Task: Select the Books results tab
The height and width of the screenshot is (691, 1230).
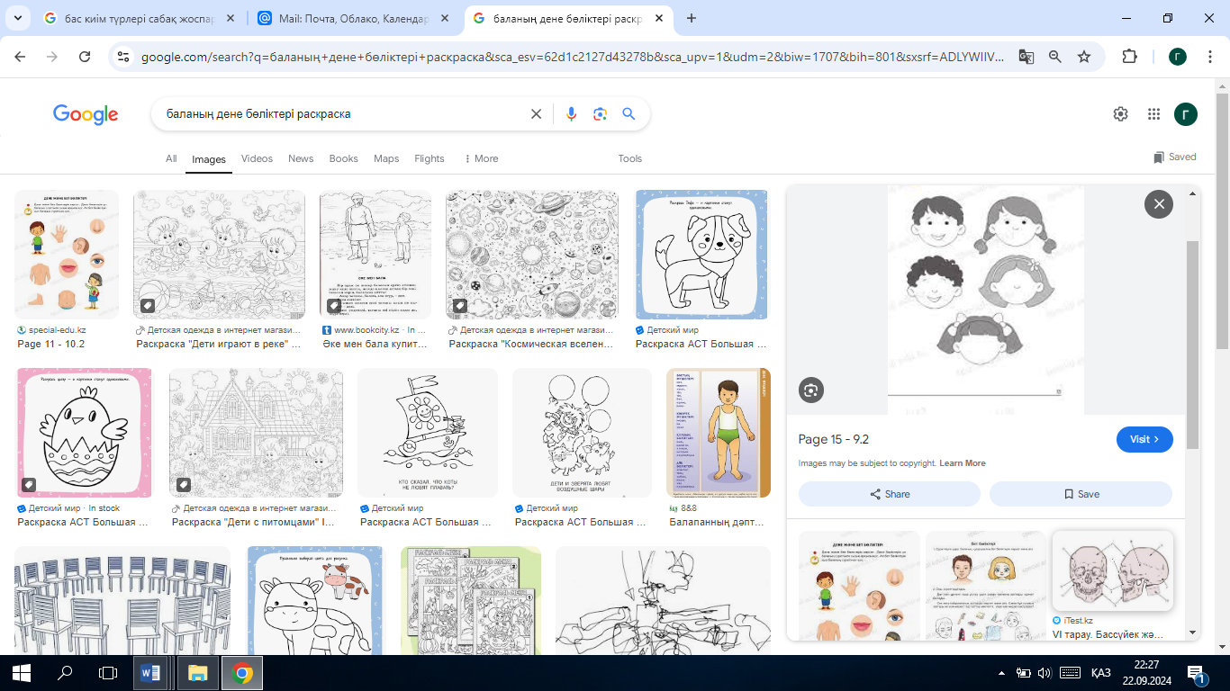Action: tap(343, 158)
